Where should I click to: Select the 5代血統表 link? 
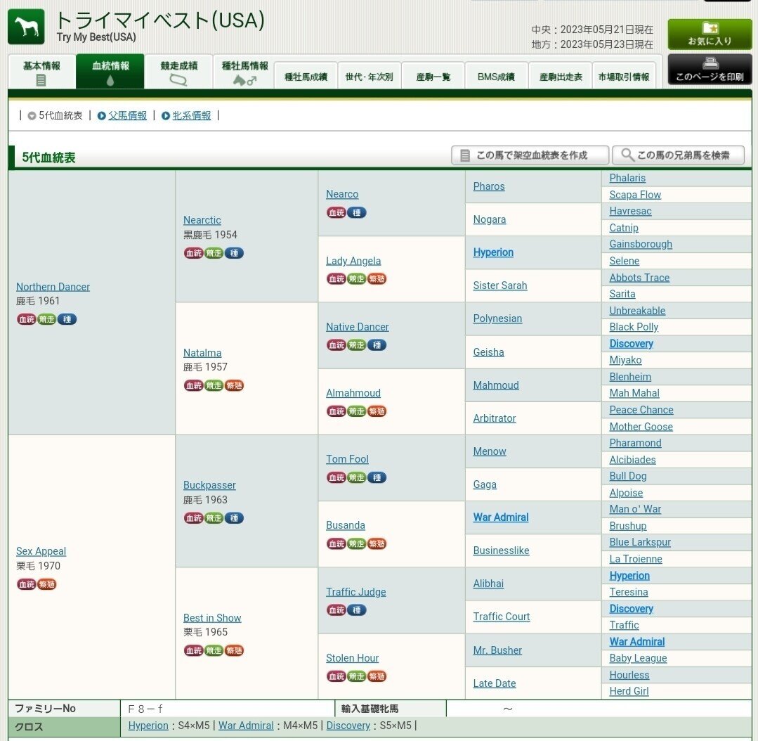tap(60, 115)
